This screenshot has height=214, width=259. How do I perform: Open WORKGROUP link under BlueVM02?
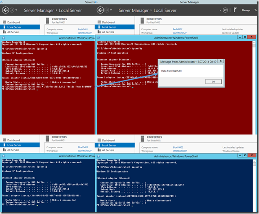(180, 151)
